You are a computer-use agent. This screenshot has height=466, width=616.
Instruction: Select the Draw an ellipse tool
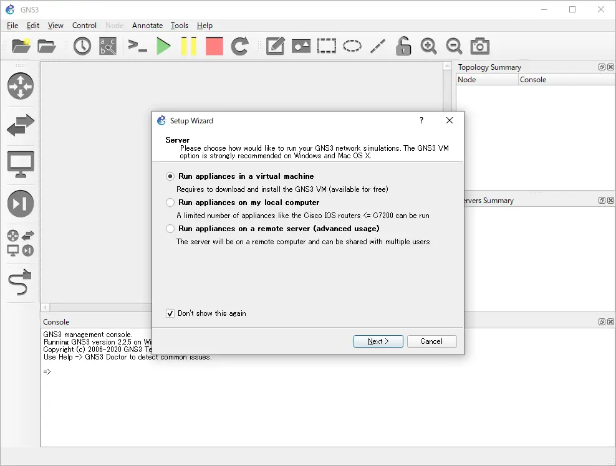[x=352, y=46]
